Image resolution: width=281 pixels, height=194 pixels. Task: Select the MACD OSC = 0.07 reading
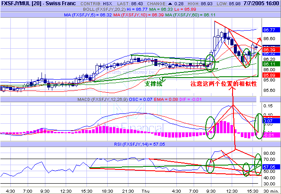pos(140,99)
